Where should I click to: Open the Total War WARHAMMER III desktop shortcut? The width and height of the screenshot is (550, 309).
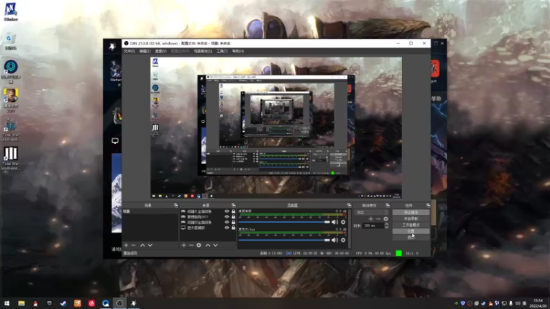(10, 159)
